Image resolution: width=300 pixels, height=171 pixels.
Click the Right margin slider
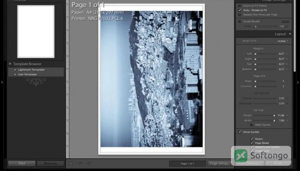[265, 59]
